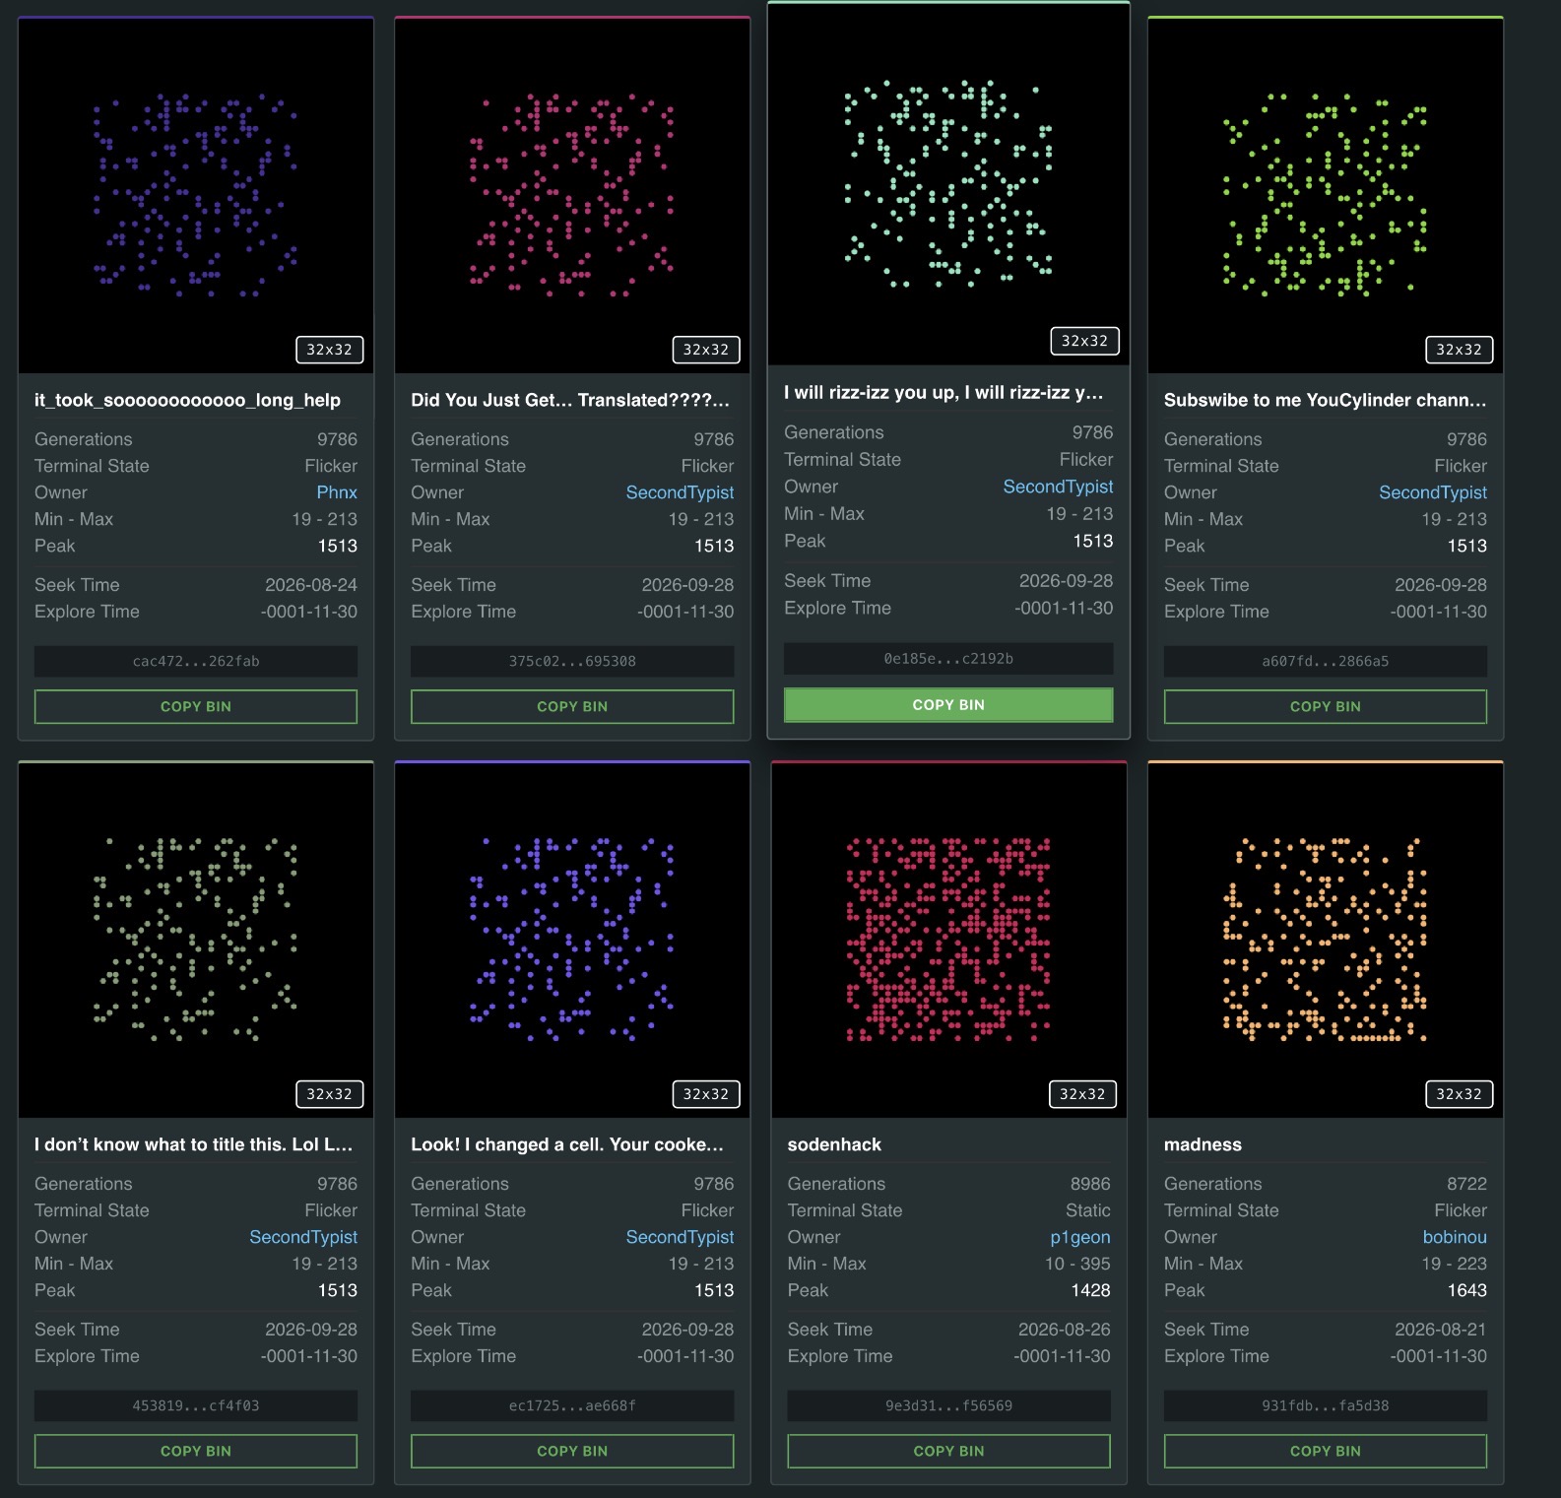1561x1498 pixels.
Task: Open the orange madness pattern thumbnail
Action: [1326, 940]
